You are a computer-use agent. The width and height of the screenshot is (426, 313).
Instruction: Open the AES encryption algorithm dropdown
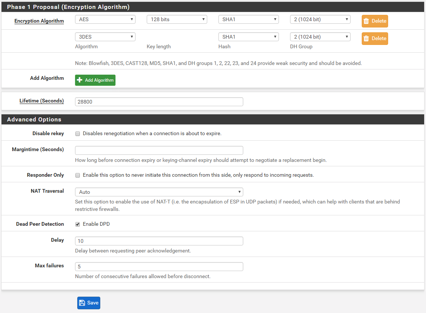tap(105, 19)
